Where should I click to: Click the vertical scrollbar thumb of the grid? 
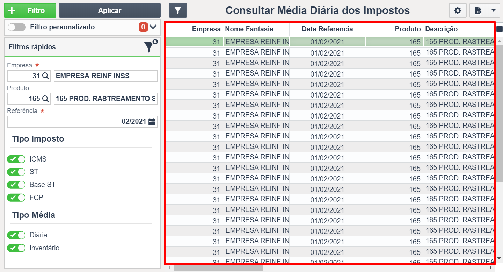click(x=500, y=114)
